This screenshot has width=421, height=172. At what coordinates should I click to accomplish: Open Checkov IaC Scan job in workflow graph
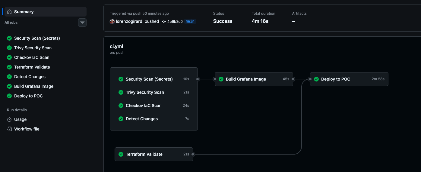coord(154,106)
